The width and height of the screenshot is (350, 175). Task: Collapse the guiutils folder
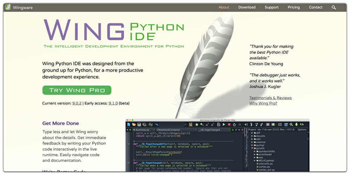(252, 148)
